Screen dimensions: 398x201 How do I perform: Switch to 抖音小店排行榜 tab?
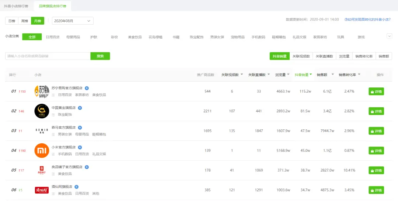(x=16, y=6)
